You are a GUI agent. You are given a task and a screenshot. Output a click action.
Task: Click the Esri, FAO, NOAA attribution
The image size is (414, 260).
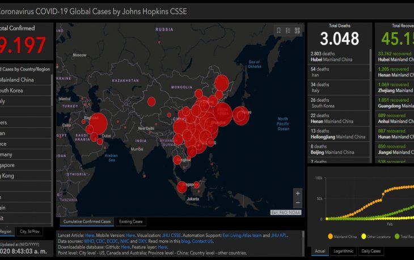(286, 213)
